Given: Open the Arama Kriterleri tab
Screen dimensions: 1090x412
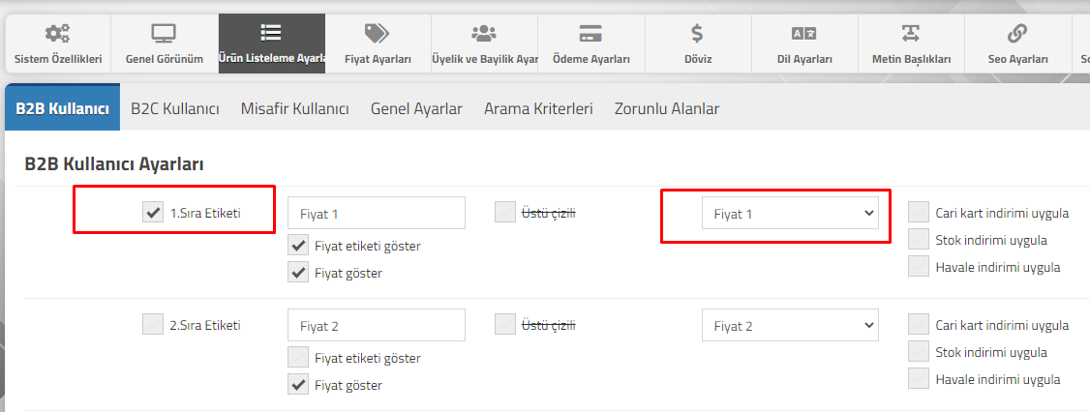Looking at the screenshot, I should (539, 109).
